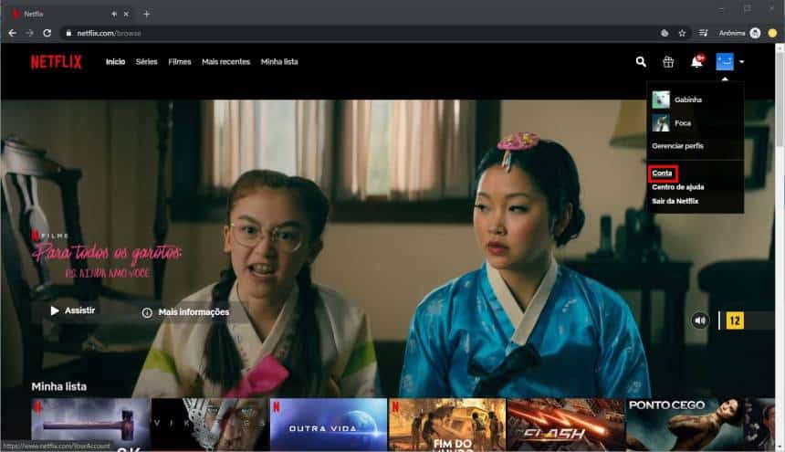Open the media control icon in Chrome toolbar
Screen dimensions: 785x452
click(x=704, y=33)
